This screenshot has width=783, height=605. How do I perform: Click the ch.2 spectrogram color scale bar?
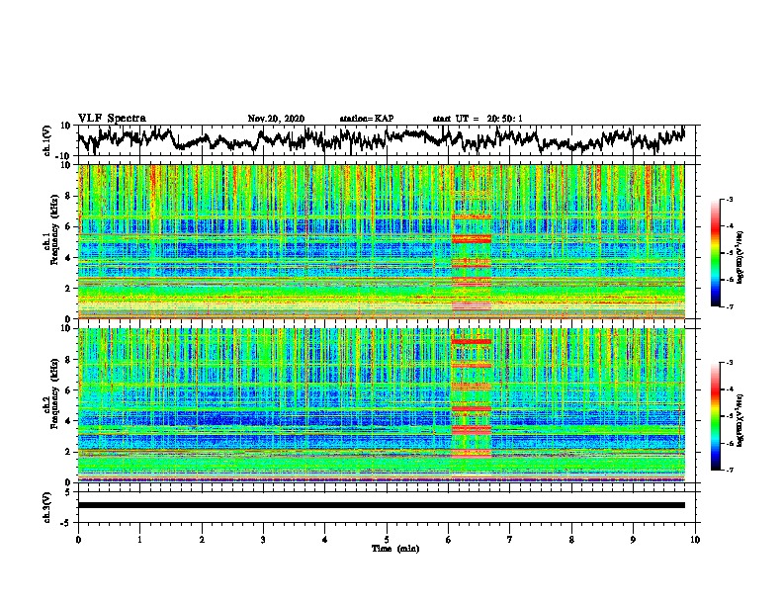point(715,416)
